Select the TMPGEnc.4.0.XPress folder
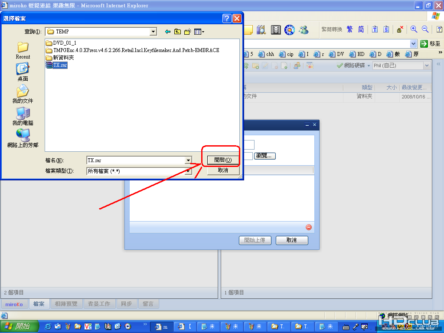444x333 pixels. tap(133, 50)
